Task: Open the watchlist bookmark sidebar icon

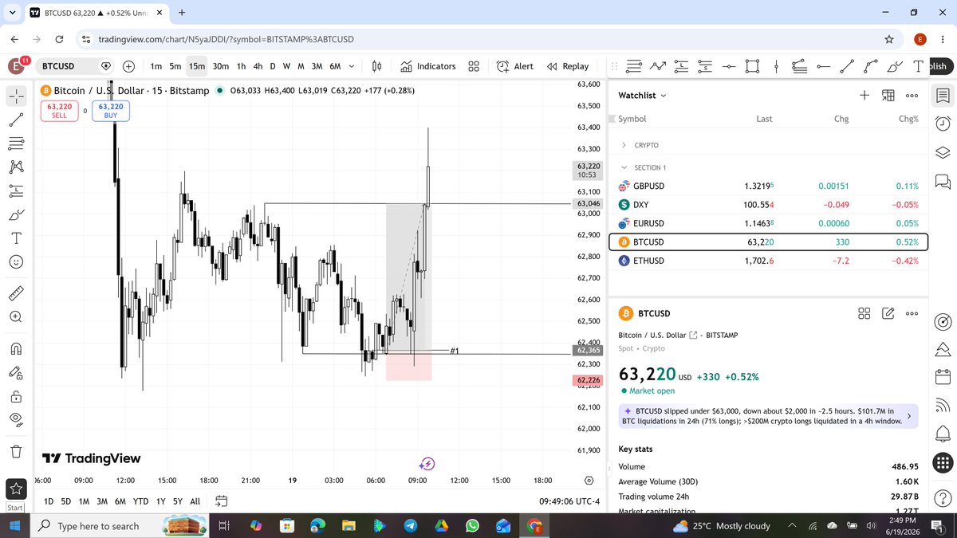Action: point(943,96)
